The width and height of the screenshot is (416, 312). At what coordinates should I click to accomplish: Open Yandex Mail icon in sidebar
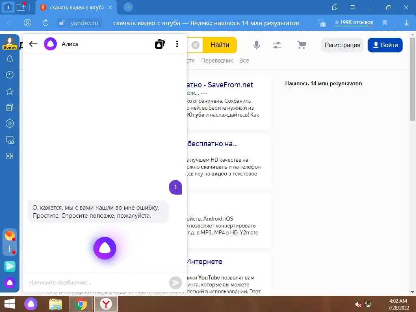point(10,236)
